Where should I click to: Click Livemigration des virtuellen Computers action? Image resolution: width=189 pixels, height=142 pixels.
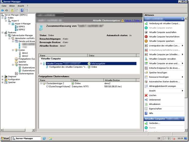[164, 46]
